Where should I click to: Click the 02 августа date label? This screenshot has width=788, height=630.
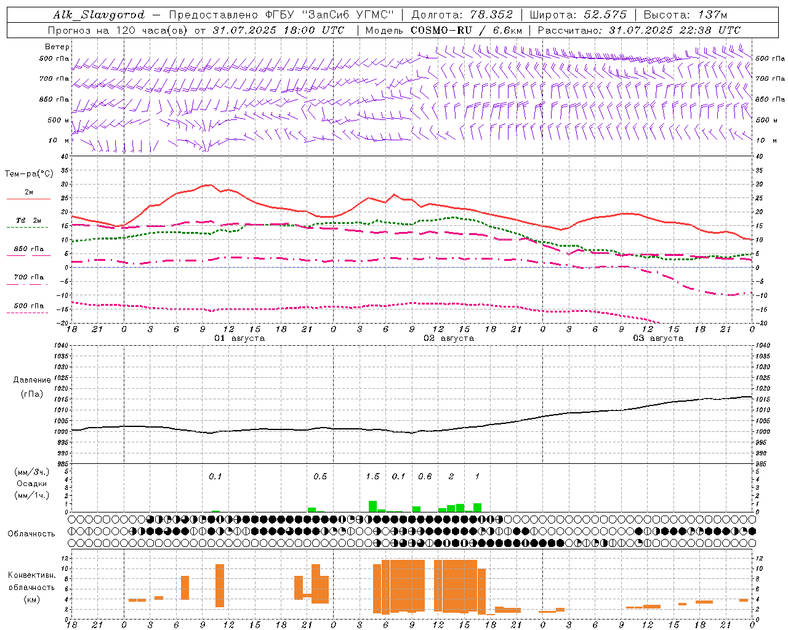pos(449,338)
